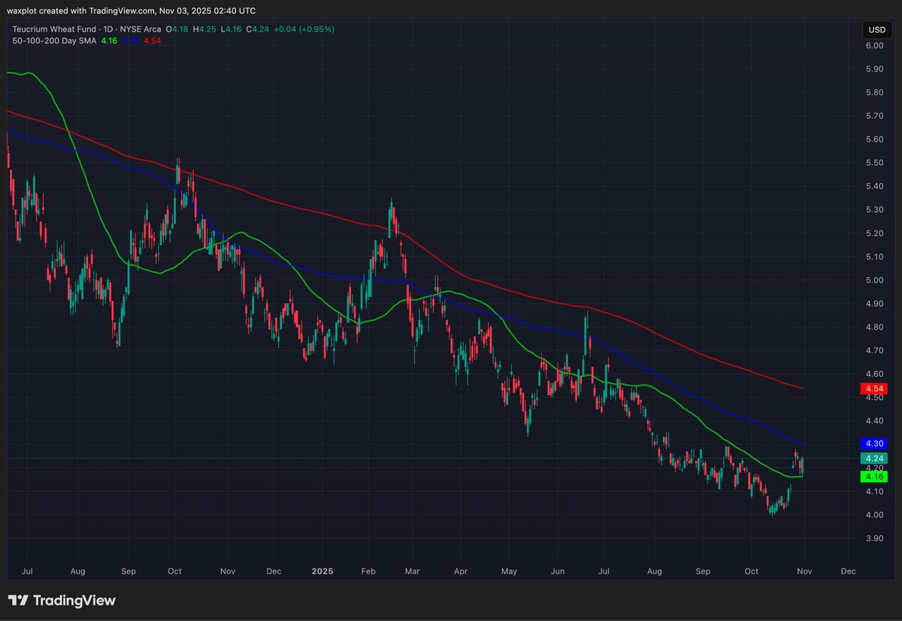Viewport: 902px width, 621px height.
Task: Select the red 200-day SMA price label 4.54
Action: (874, 388)
